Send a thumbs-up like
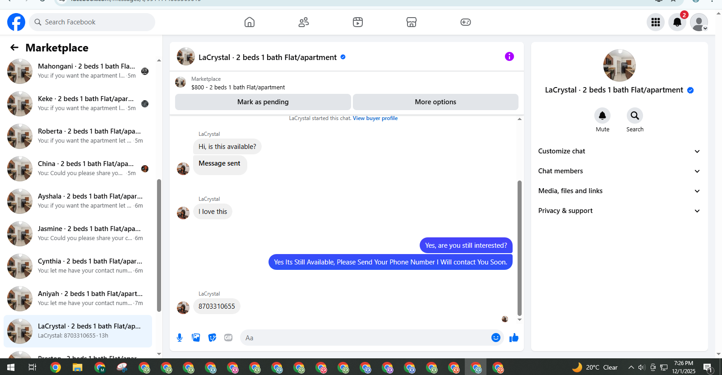 [x=514, y=338]
